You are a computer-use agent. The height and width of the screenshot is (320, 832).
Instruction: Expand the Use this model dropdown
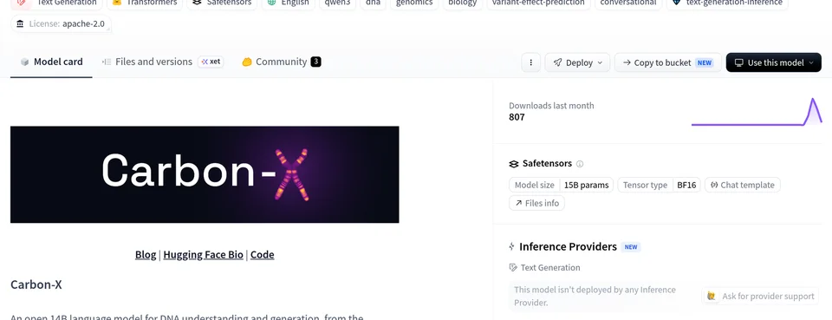774,62
